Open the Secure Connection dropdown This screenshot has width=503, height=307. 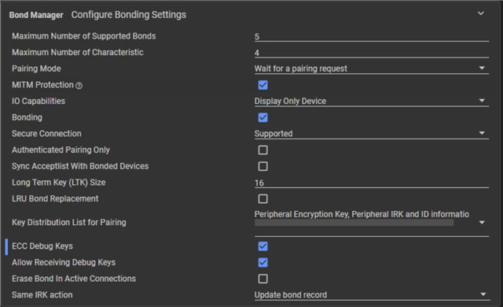(372, 134)
